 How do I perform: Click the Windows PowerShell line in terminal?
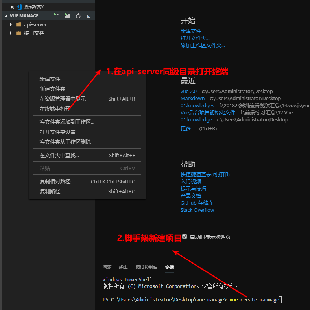coord(127,280)
